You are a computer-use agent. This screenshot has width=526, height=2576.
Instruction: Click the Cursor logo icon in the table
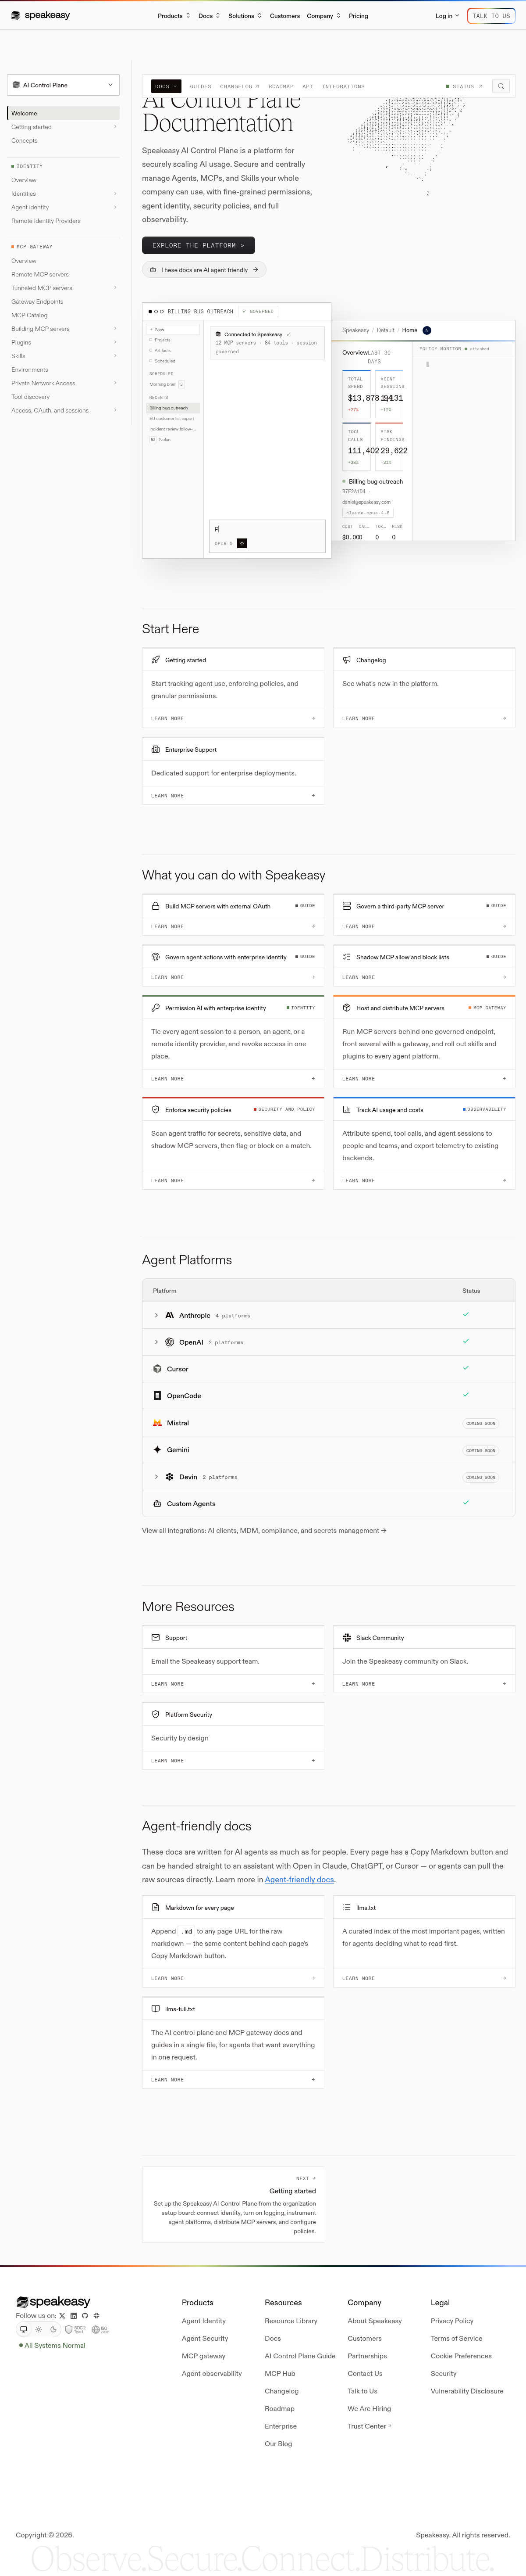[158, 1369]
